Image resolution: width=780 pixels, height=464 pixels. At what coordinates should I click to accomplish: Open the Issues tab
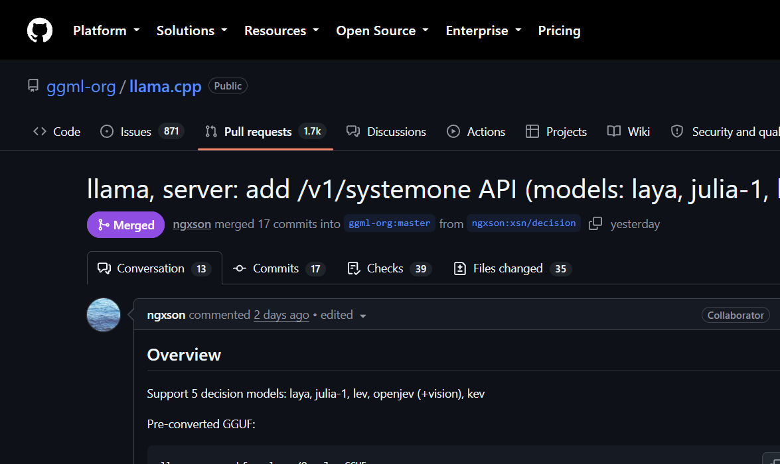142,132
